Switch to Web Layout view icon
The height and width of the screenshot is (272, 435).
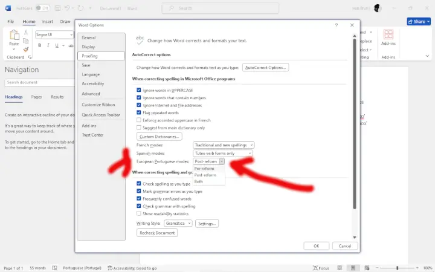pos(367,268)
